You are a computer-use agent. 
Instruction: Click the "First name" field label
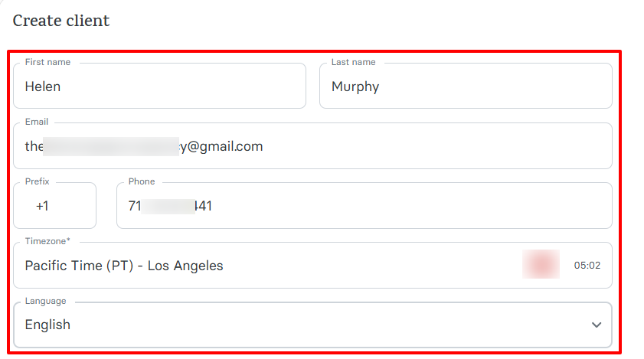coord(48,62)
